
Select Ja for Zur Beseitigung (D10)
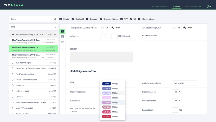tap(174, 28)
